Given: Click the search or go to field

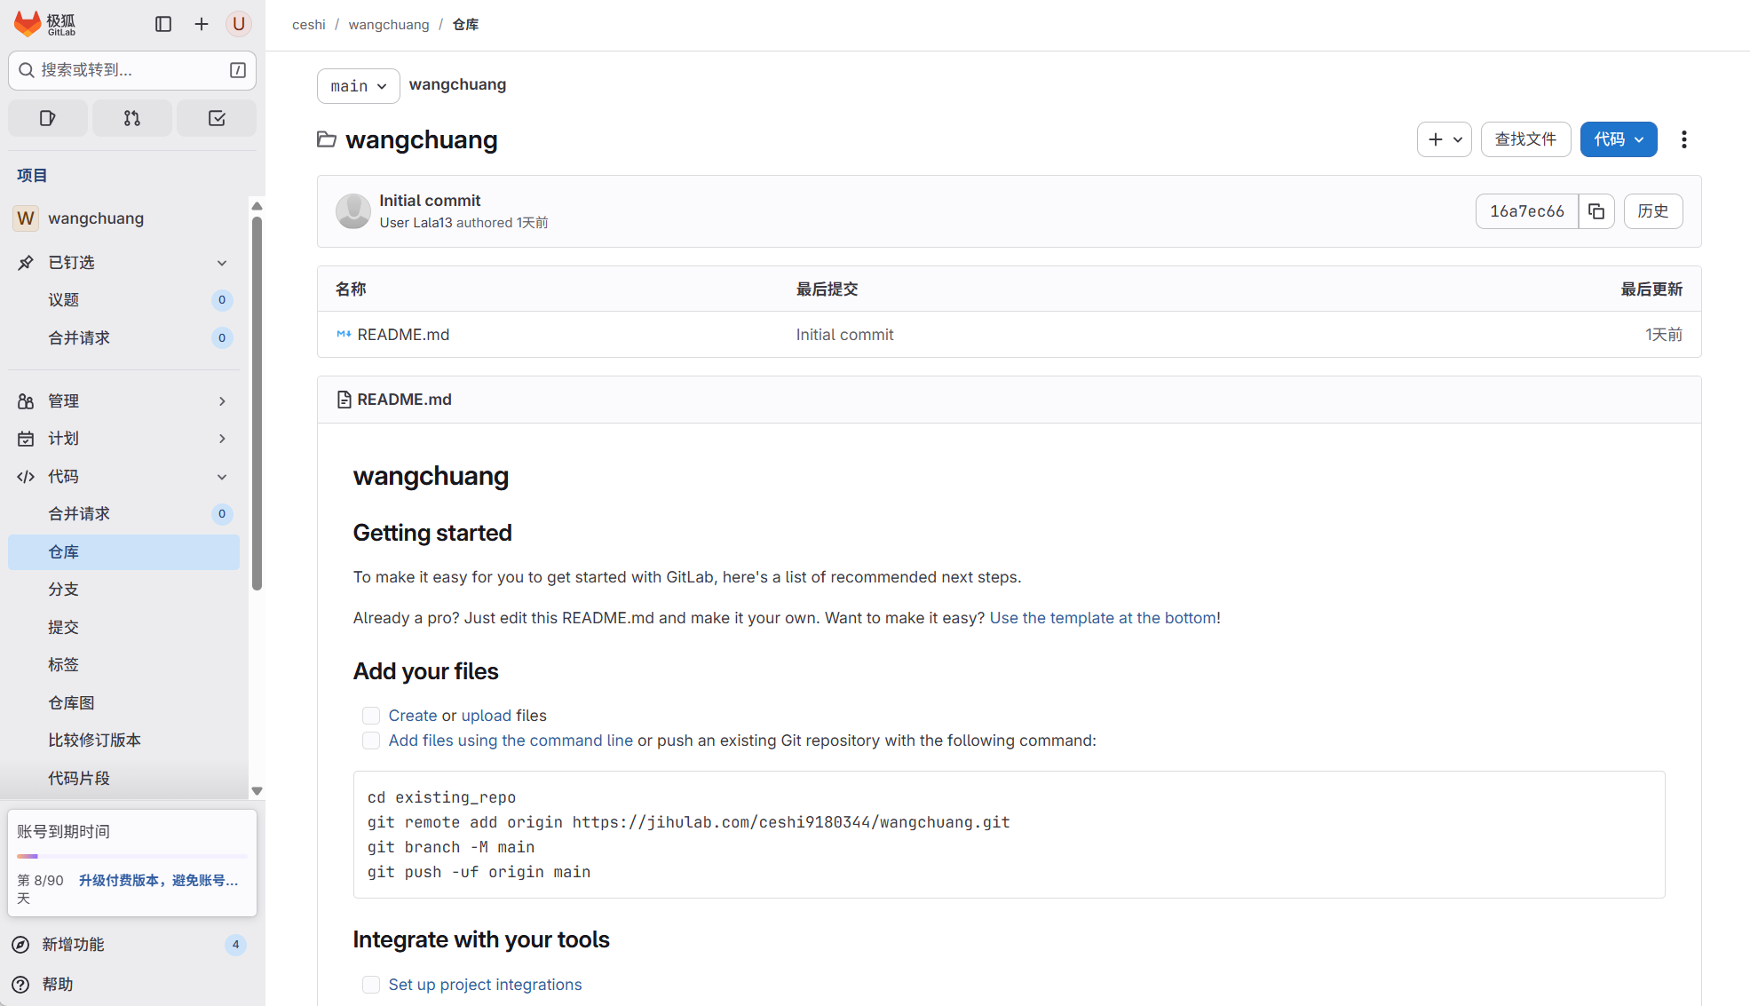Looking at the screenshot, I should (x=131, y=70).
